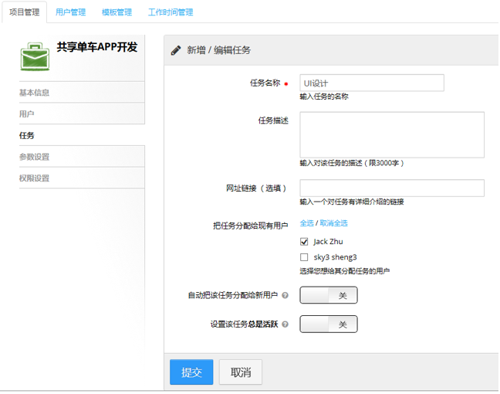Toggle auto-assign task to new users switch
Viewport: 500px width, 394px height.
pos(329,295)
